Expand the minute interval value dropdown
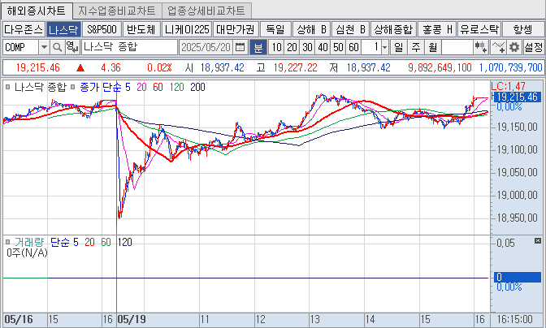The image size is (546, 328). [x=385, y=47]
